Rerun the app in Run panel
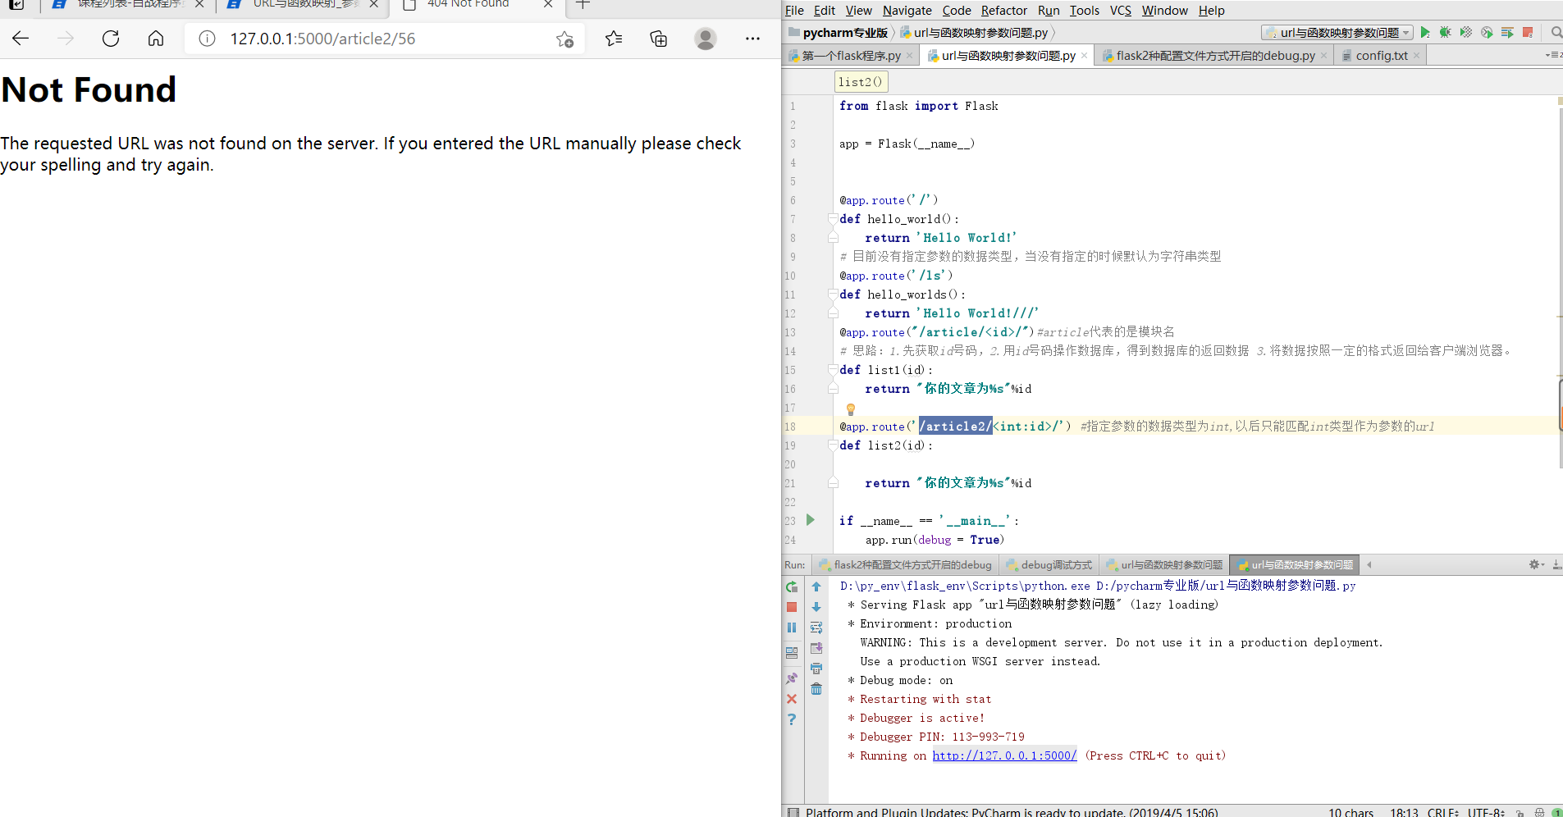Image resolution: width=1563 pixels, height=817 pixels. click(x=792, y=587)
